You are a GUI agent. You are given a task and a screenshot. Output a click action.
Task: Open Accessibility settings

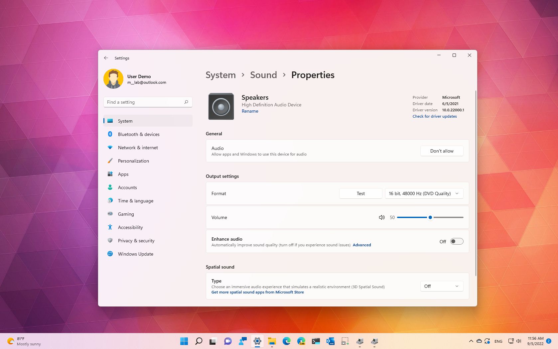(130, 227)
